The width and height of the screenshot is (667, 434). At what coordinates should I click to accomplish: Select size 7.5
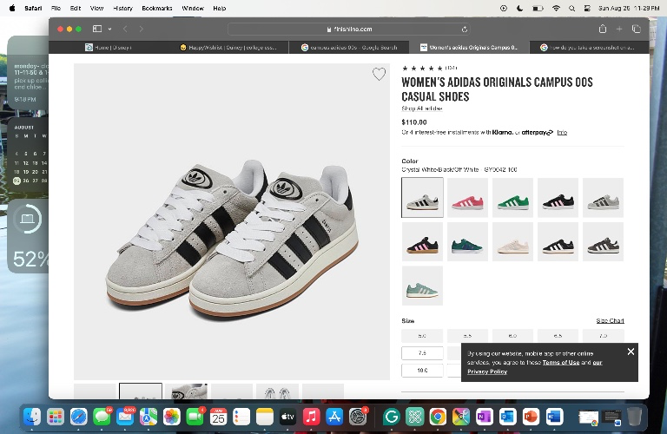point(422,352)
